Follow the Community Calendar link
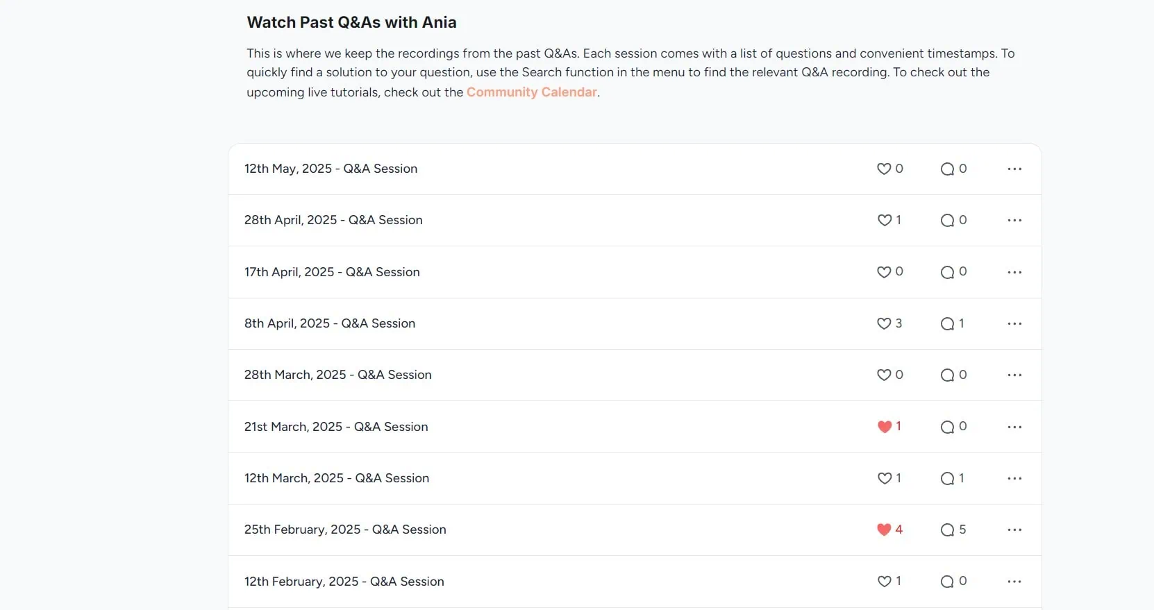Screen dimensions: 1154x610 531,92
